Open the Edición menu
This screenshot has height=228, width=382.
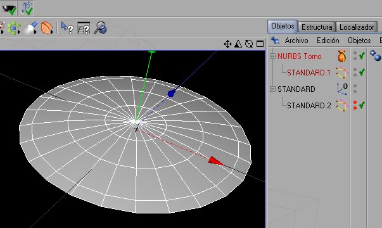[x=328, y=41]
